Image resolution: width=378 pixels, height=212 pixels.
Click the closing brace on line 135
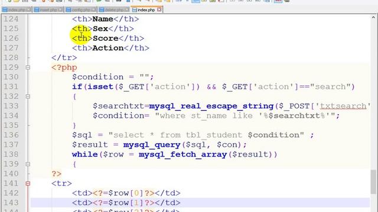(x=74, y=125)
